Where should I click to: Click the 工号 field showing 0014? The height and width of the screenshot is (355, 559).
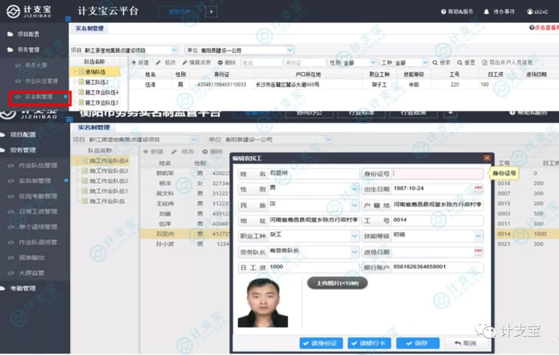pyautogui.click(x=437, y=220)
